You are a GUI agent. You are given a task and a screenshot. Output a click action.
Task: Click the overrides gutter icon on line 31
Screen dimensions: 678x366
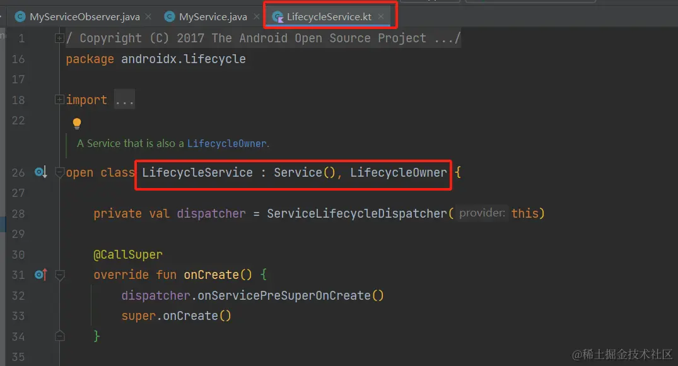click(40, 274)
